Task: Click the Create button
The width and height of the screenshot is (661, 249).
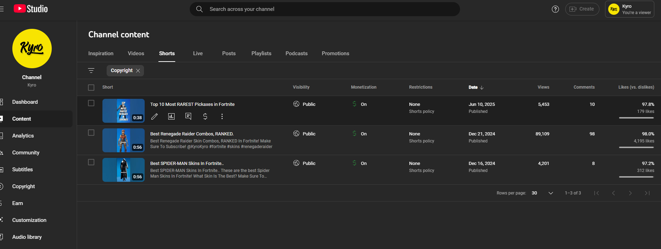Action: pyautogui.click(x=582, y=9)
